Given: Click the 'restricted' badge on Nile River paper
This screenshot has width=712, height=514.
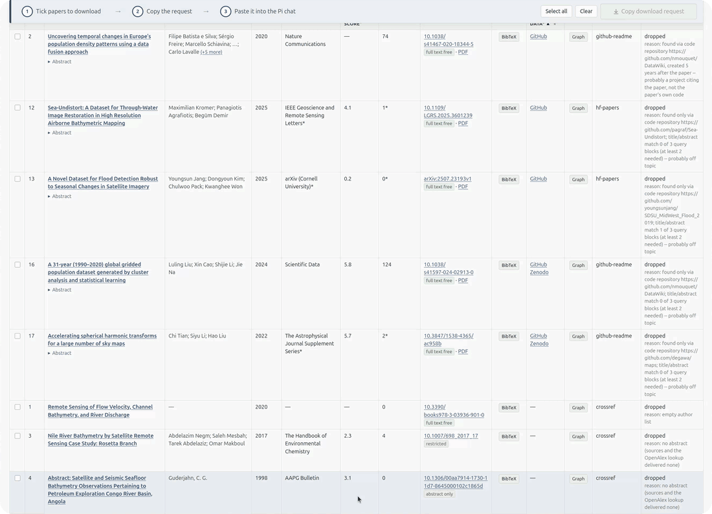Looking at the screenshot, I should coord(436,444).
